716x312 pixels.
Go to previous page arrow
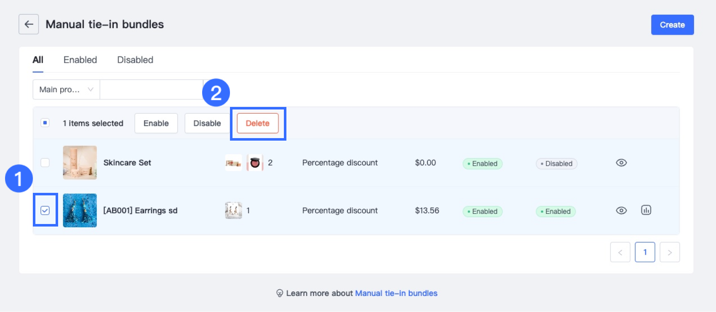click(620, 252)
